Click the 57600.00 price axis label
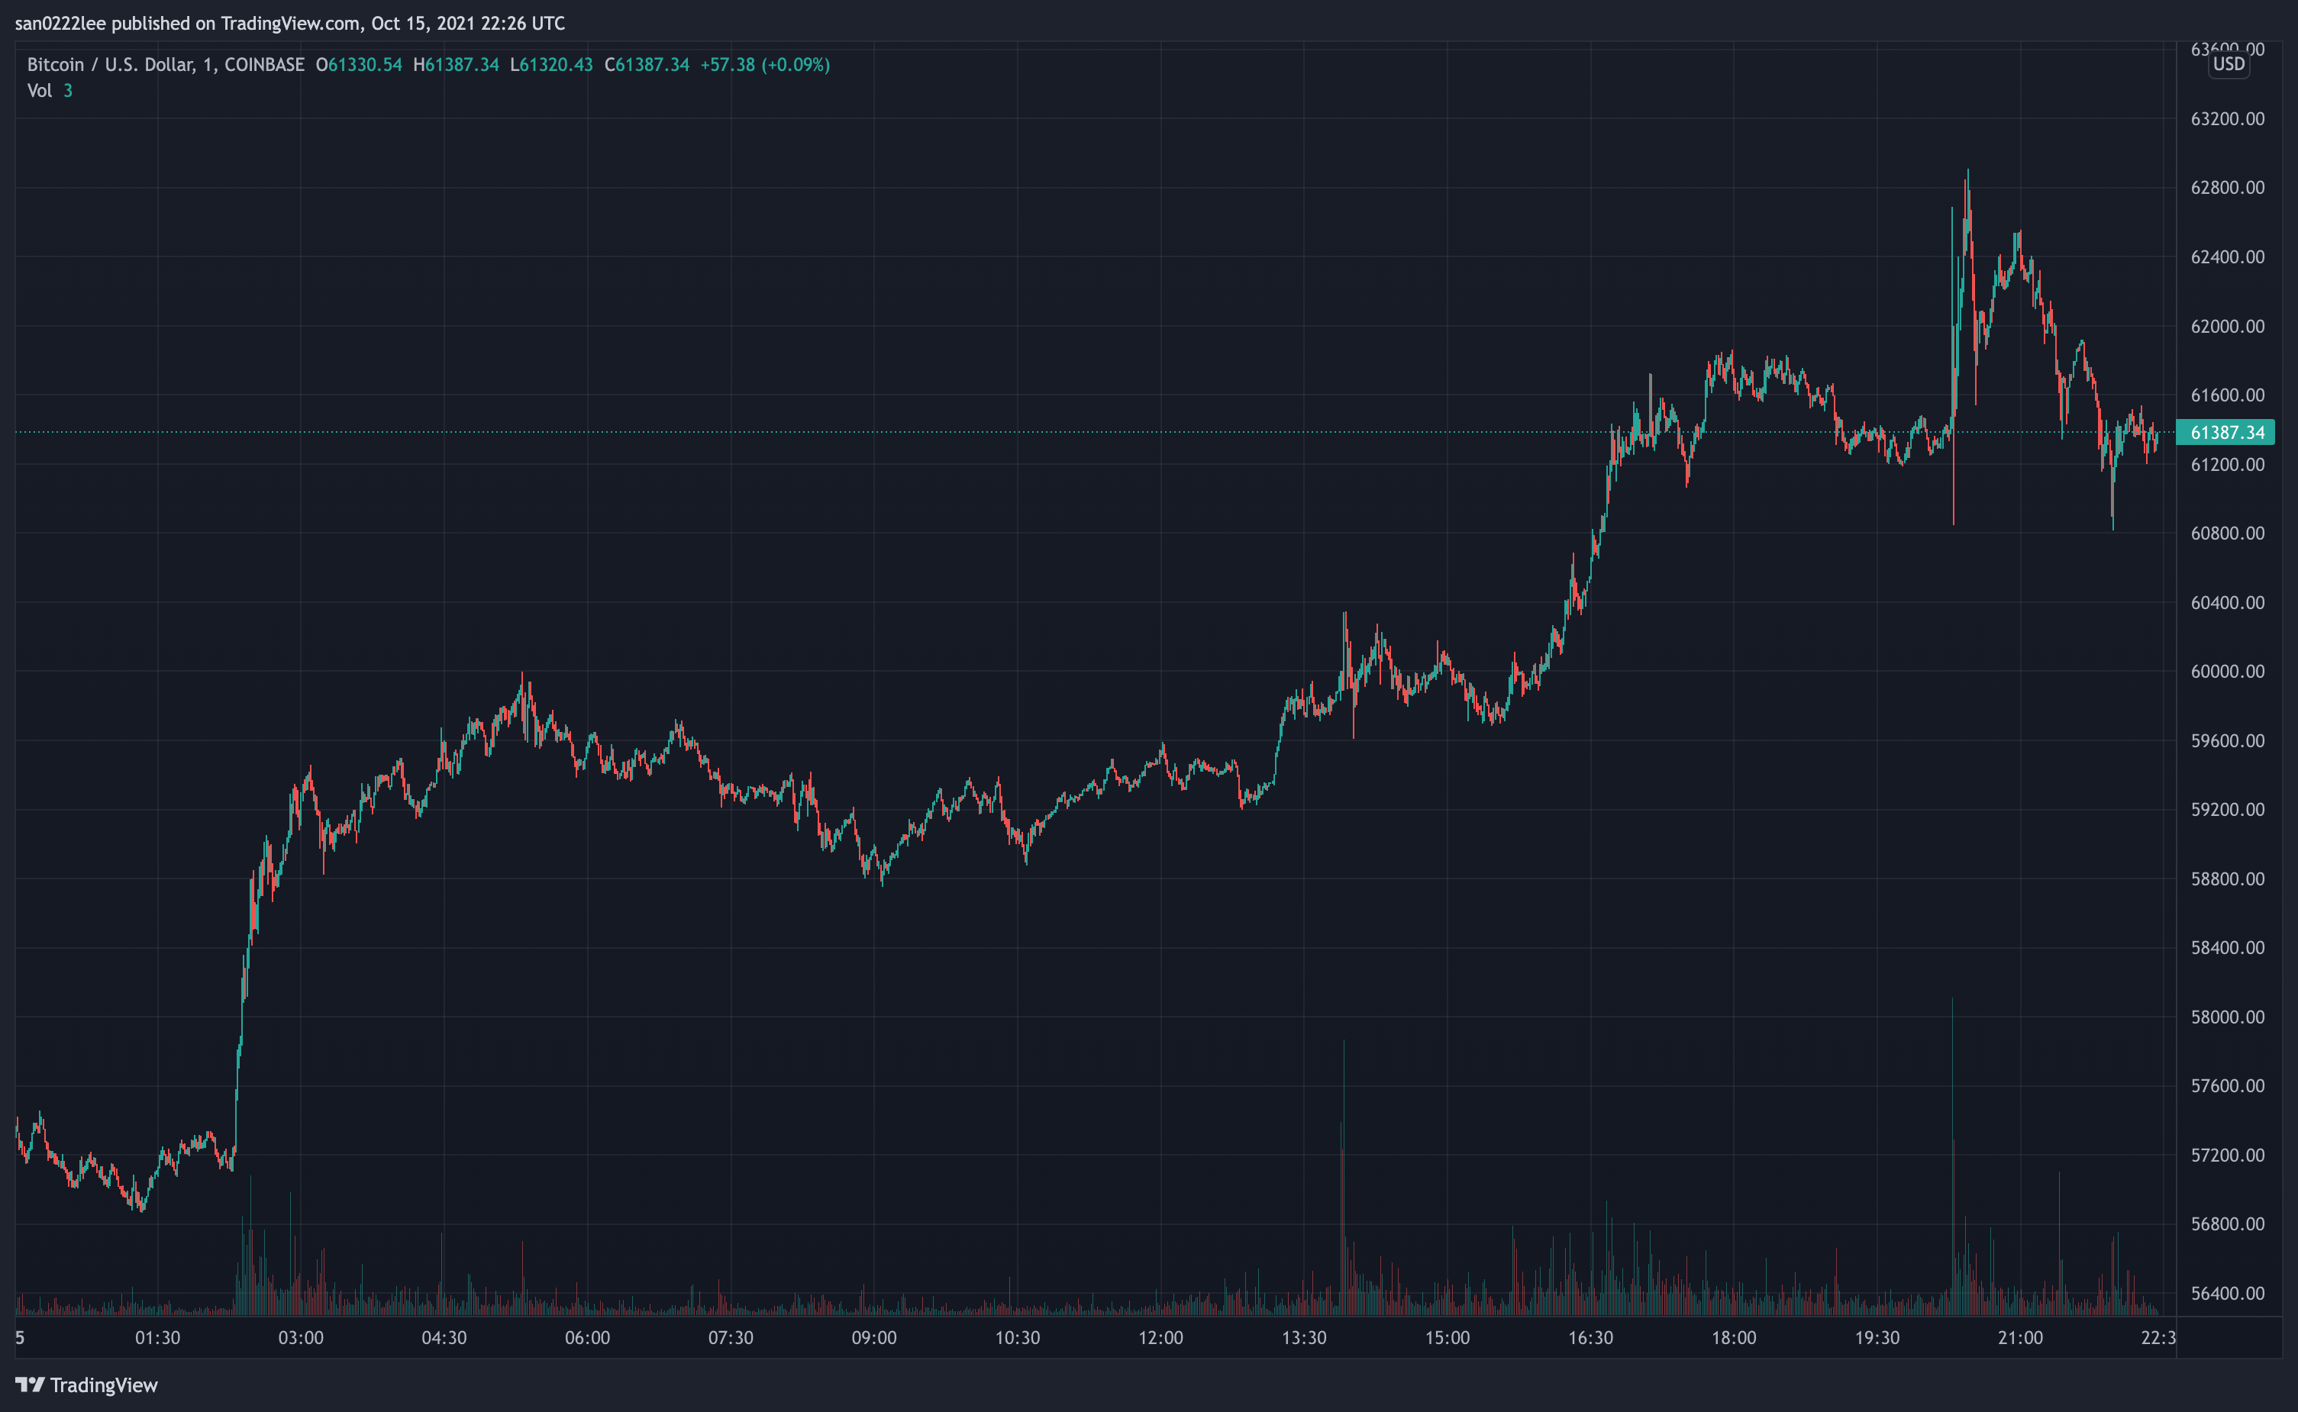The width and height of the screenshot is (2298, 1412). [x=2228, y=1086]
